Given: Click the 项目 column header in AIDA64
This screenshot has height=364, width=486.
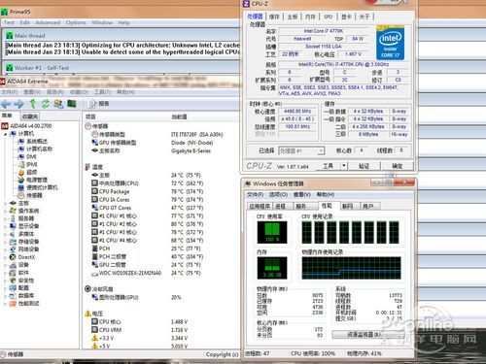Looking at the screenshot, I should [x=90, y=116].
